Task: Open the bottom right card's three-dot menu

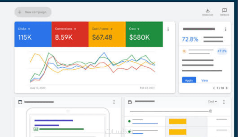Action: 224,102
